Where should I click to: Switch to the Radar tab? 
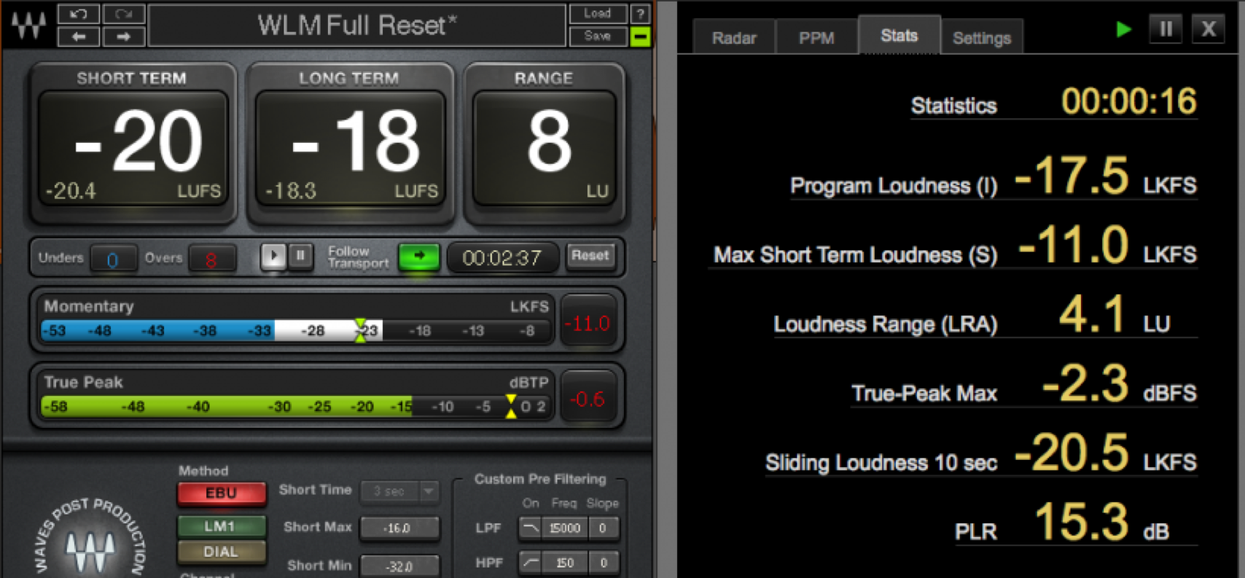734,38
